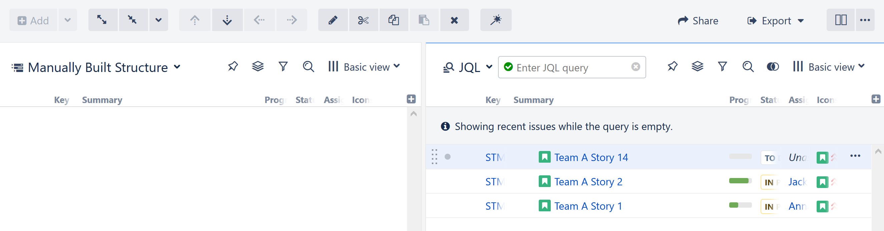Toggle the pin icon in left panel
The image size is (884, 231).
pyautogui.click(x=233, y=66)
